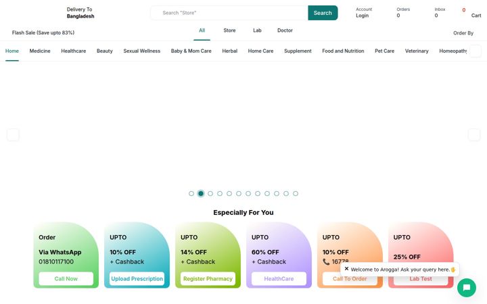The width and height of the screenshot is (487, 304).
Task: Open the Homeopathy category
Action: coord(453,51)
